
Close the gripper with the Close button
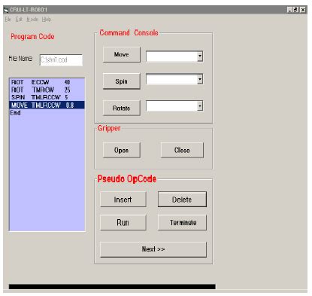(x=182, y=150)
